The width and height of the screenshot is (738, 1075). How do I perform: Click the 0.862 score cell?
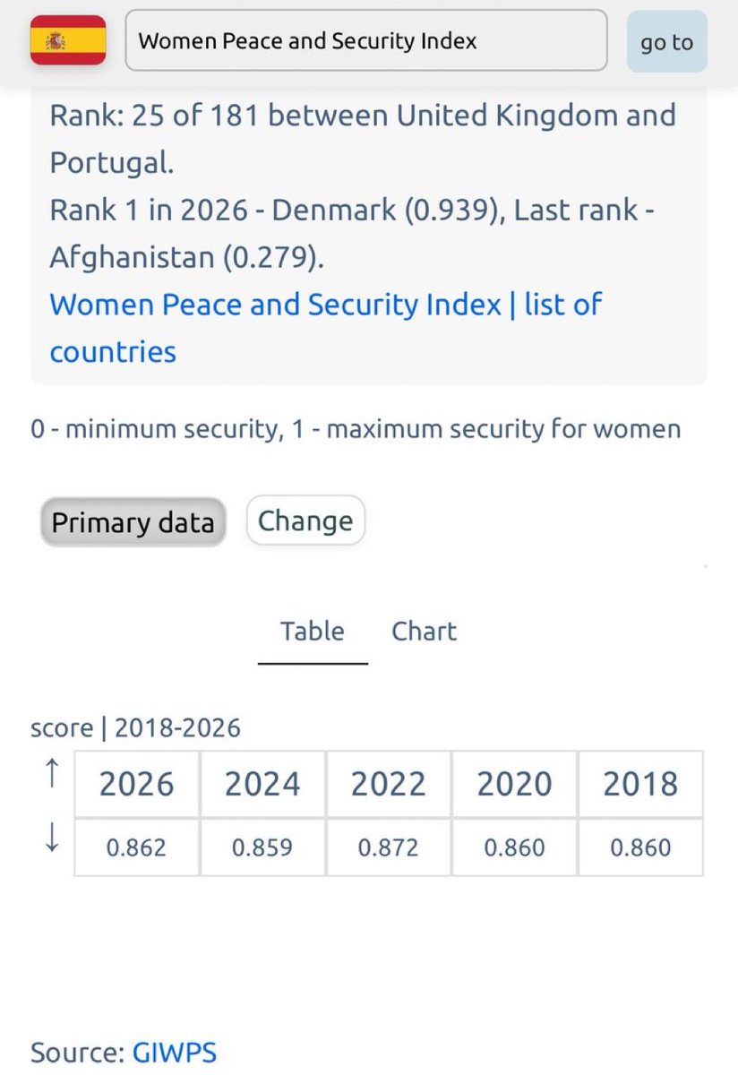click(136, 847)
